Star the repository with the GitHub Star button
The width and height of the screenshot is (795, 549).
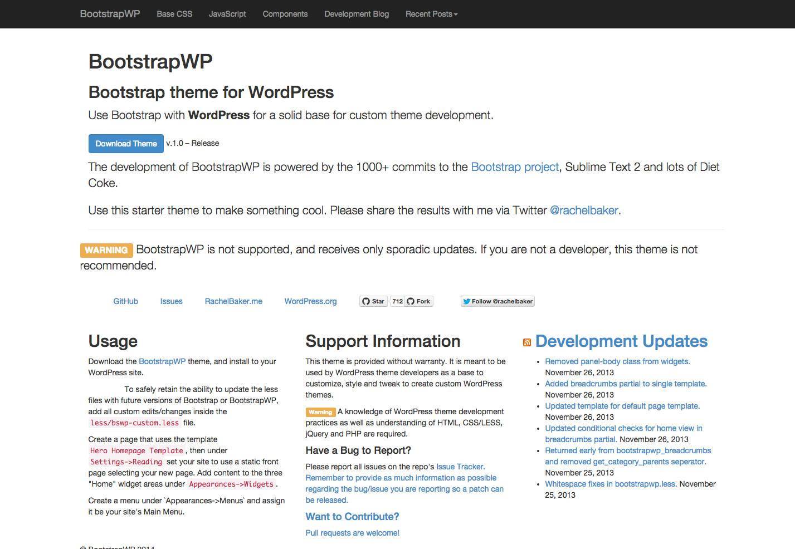pyautogui.click(x=373, y=301)
